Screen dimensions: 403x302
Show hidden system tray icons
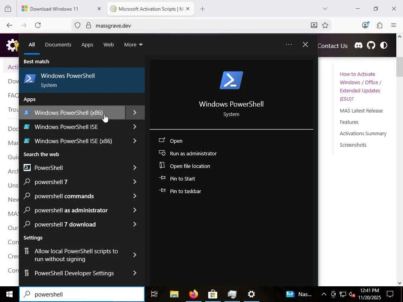pyautogui.click(x=324, y=294)
